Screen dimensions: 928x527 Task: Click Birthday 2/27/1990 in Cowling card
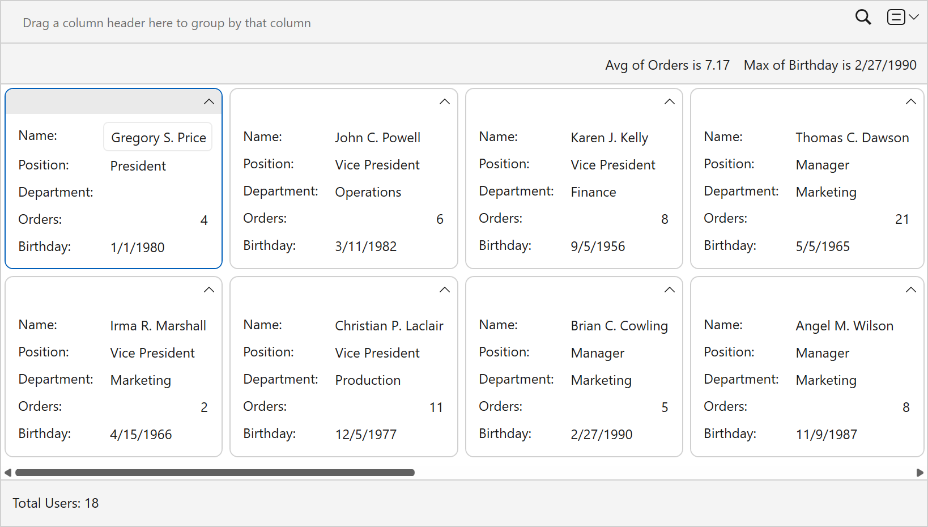tap(601, 435)
